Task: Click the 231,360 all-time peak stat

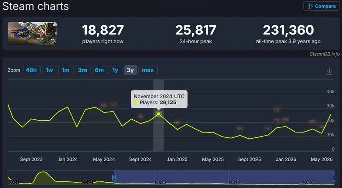Action: coord(288,34)
